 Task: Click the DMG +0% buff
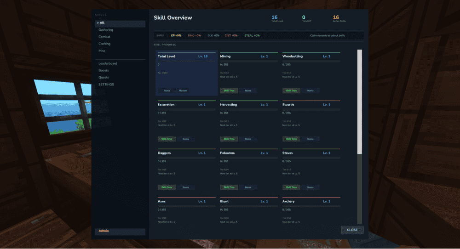click(194, 36)
